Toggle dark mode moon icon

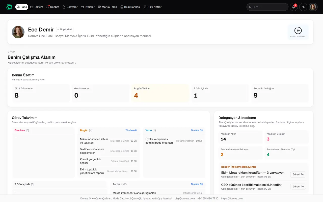[x=304, y=7]
